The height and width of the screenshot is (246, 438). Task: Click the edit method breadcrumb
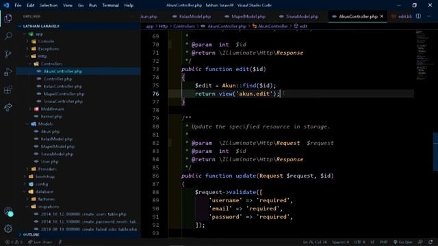(300, 26)
